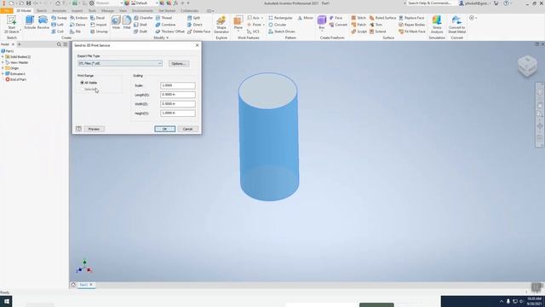Click the Preview button
The height and width of the screenshot is (307, 545).
click(x=94, y=129)
